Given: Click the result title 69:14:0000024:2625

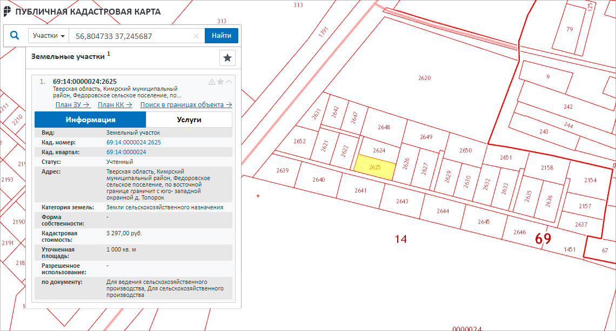Looking at the screenshot, I should coord(85,81).
